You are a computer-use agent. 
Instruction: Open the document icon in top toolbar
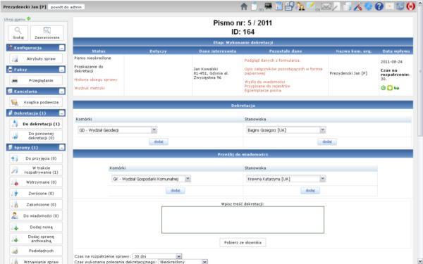[254, 6]
